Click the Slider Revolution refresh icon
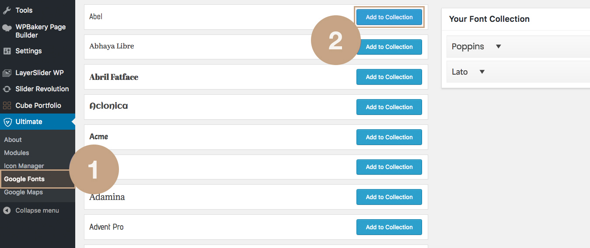This screenshot has height=248, width=590. point(7,89)
